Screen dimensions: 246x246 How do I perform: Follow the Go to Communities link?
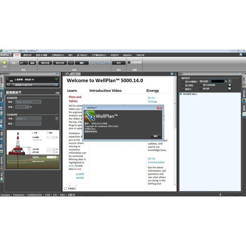[156, 160]
